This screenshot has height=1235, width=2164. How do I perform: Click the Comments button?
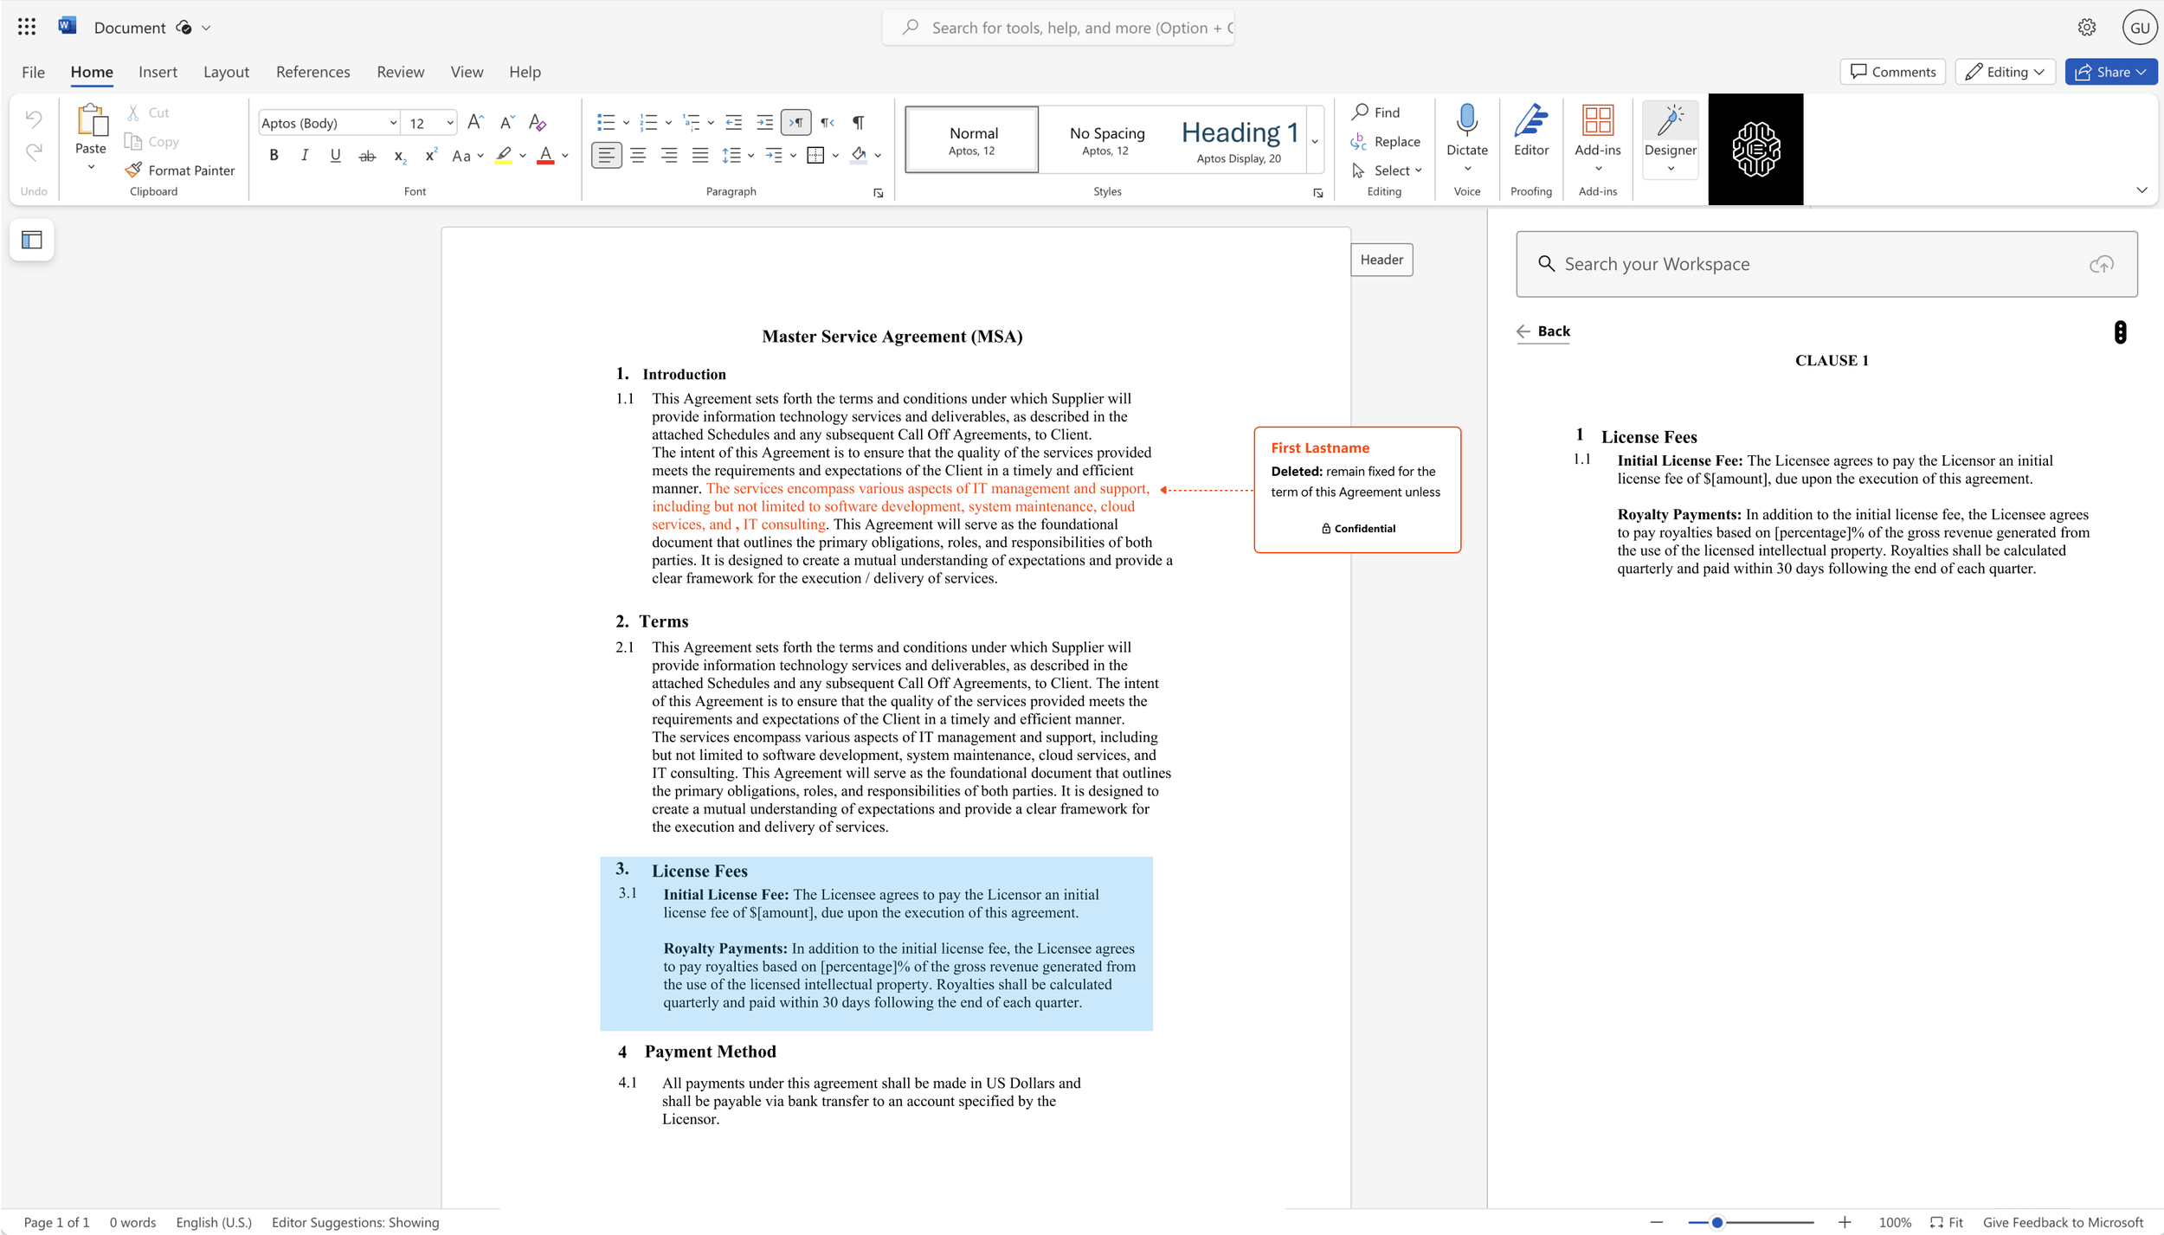point(1892,72)
